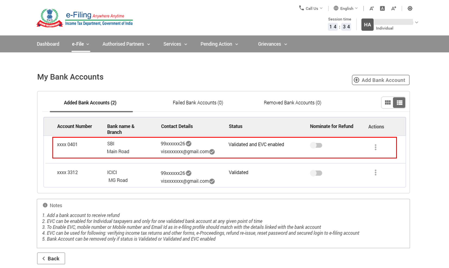Image resolution: width=449 pixels, height=268 pixels.
Task: Decrease font size with A- icon
Action: tap(371, 8)
